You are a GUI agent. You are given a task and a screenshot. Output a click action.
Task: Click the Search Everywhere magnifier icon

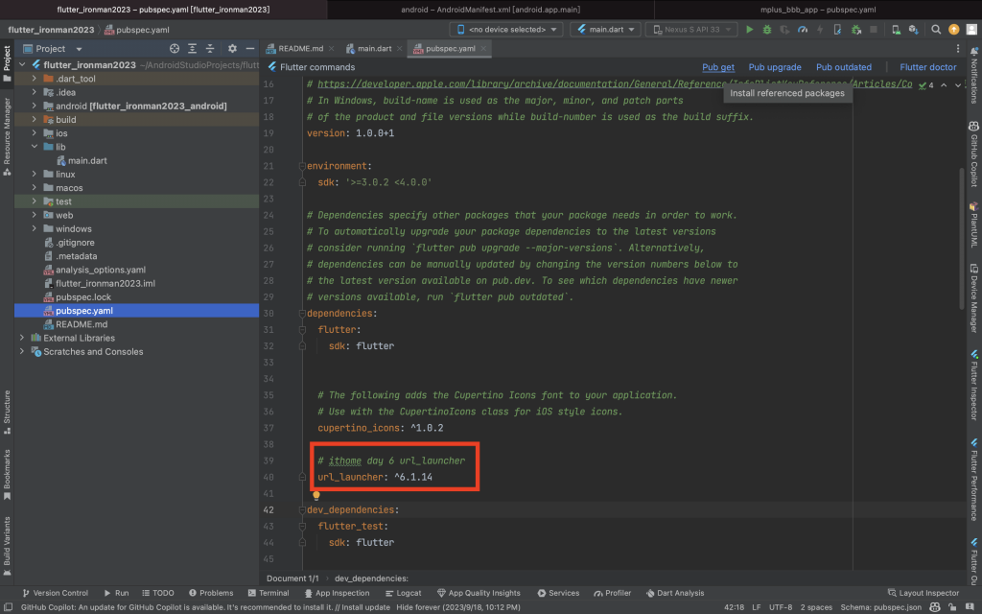[x=936, y=30]
